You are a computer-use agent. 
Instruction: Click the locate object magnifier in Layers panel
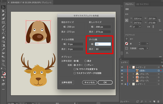(142, 102)
